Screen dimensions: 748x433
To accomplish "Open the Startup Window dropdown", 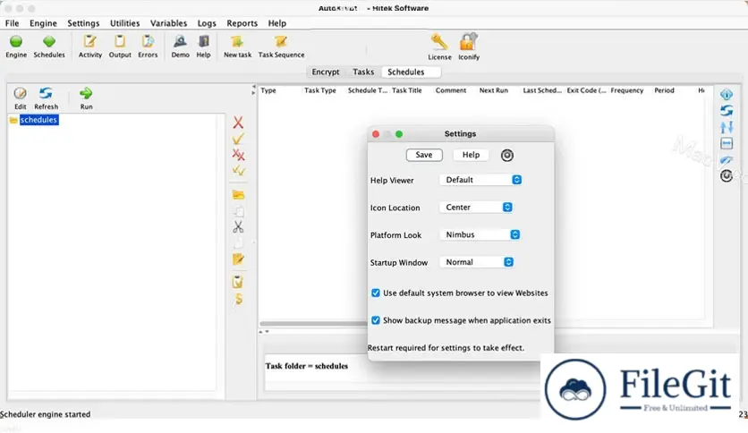I will click(477, 262).
